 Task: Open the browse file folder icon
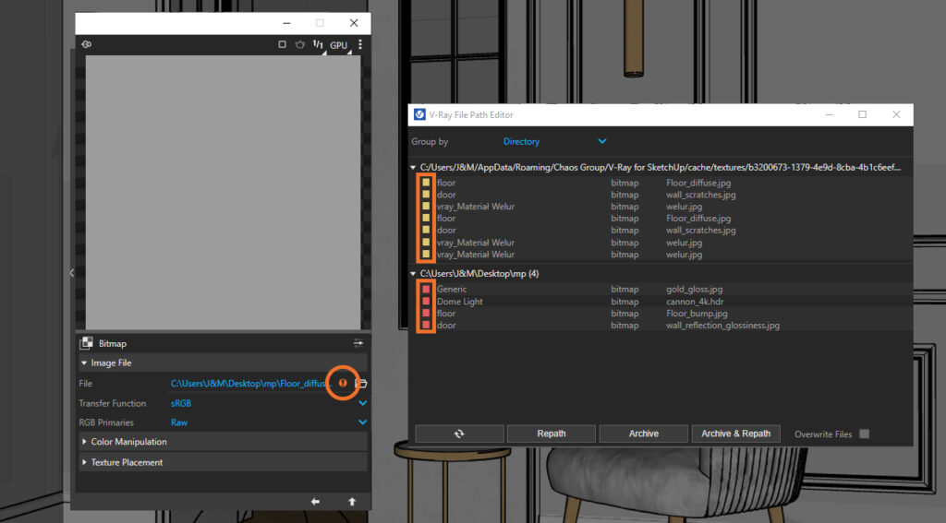[361, 383]
